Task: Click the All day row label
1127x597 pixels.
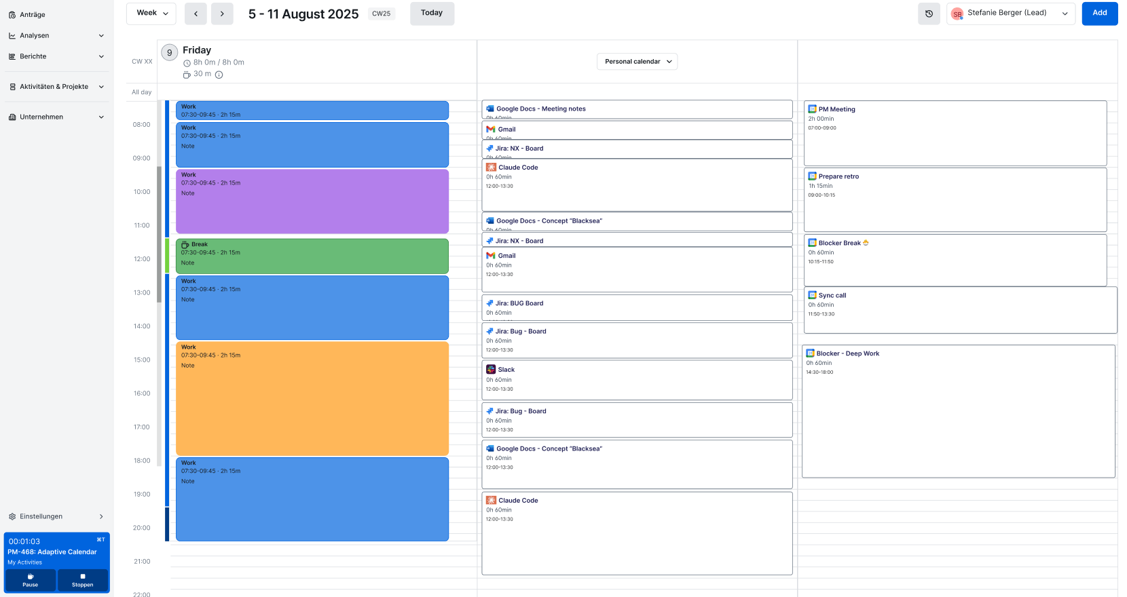Action: (142, 92)
